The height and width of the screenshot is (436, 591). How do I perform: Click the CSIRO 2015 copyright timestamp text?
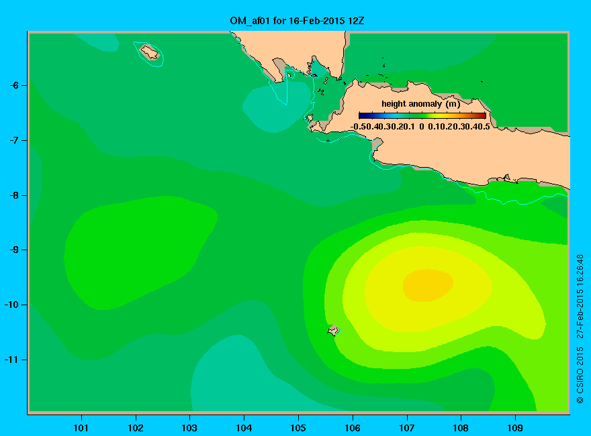580,329
